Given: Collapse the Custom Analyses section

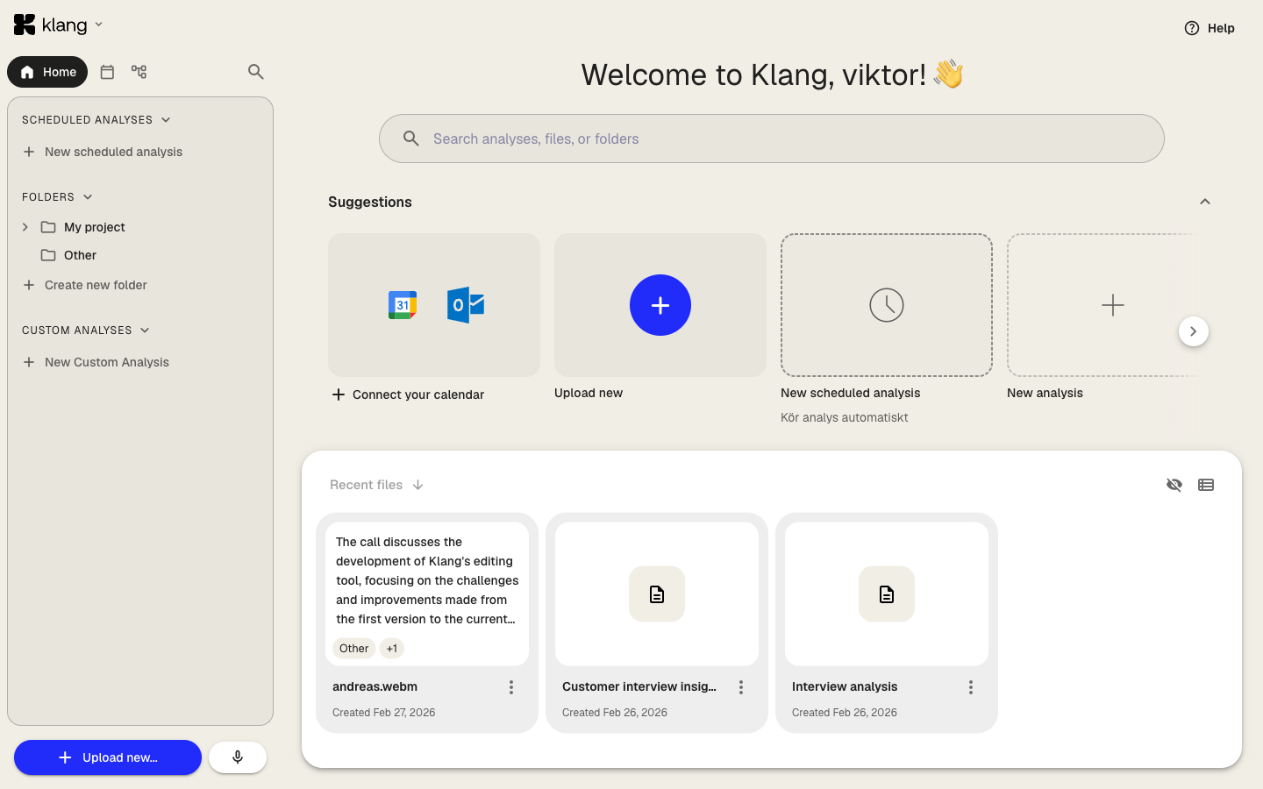Looking at the screenshot, I should coord(145,331).
